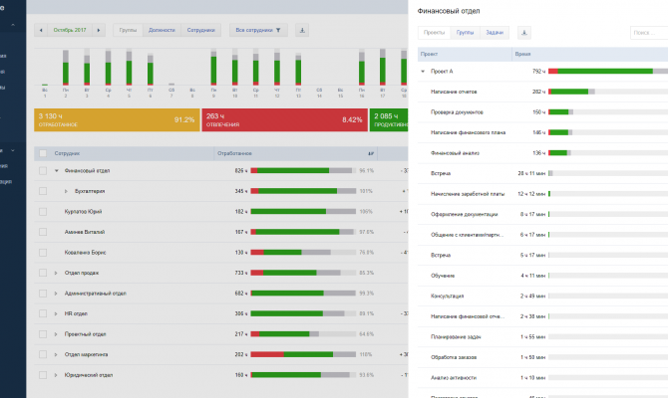Click the 2 085 ч Продуктивное summary card

tap(389, 120)
